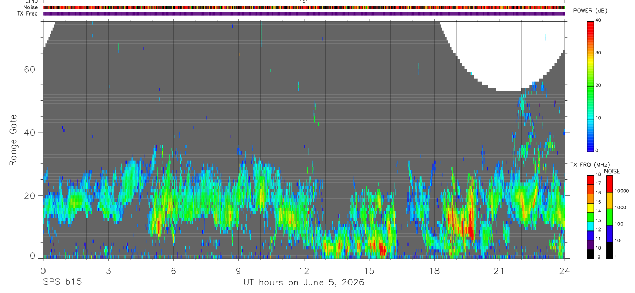This screenshot has height=293, width=635.
Task: Click the '11' label in the TX FRQ legend
Action: [598, 239]
